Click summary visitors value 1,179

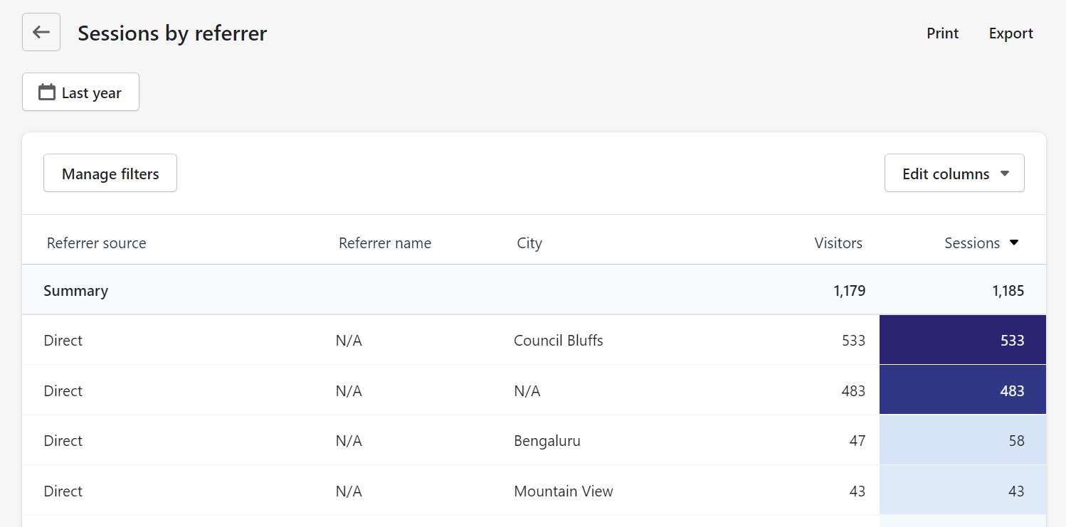(x=850, y=290)
